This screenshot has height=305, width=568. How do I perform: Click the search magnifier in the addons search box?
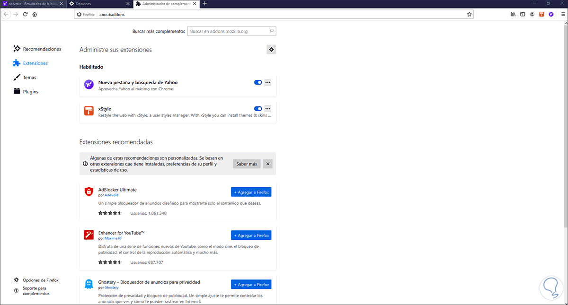coord(272,31)
